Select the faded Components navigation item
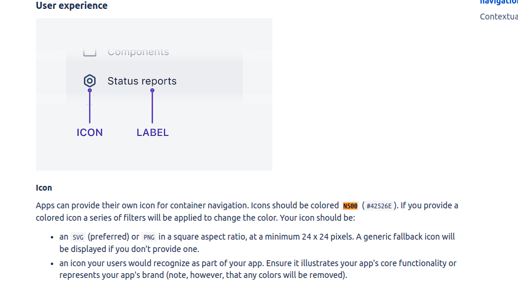This screenshot has height=288, width=518. coord(138,52)
